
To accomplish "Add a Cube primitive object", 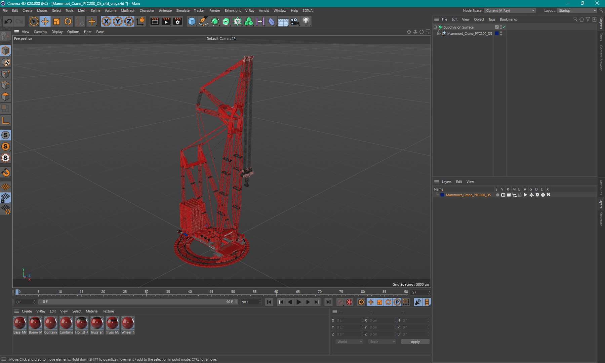I will [192, 22].
